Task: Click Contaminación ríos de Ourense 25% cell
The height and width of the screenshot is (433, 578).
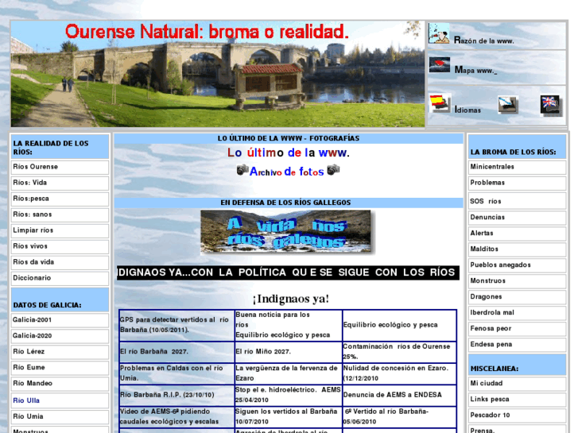Action: 400,352
